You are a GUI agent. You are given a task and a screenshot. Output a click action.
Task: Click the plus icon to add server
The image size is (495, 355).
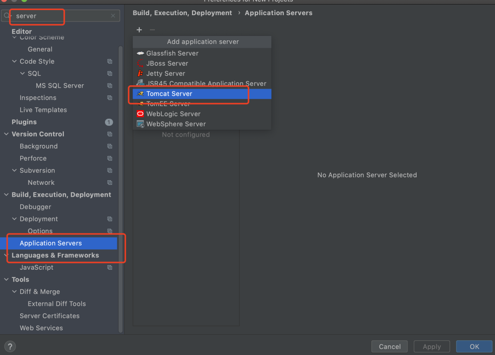[139, 30]
